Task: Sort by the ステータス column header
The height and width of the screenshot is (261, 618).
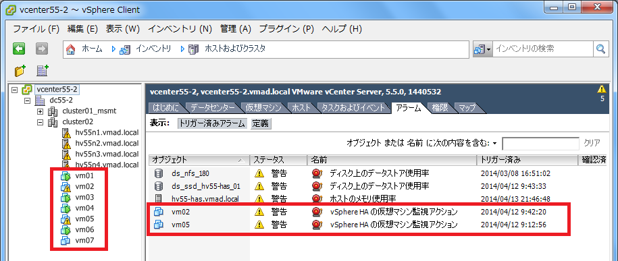Action: [278, 160]
